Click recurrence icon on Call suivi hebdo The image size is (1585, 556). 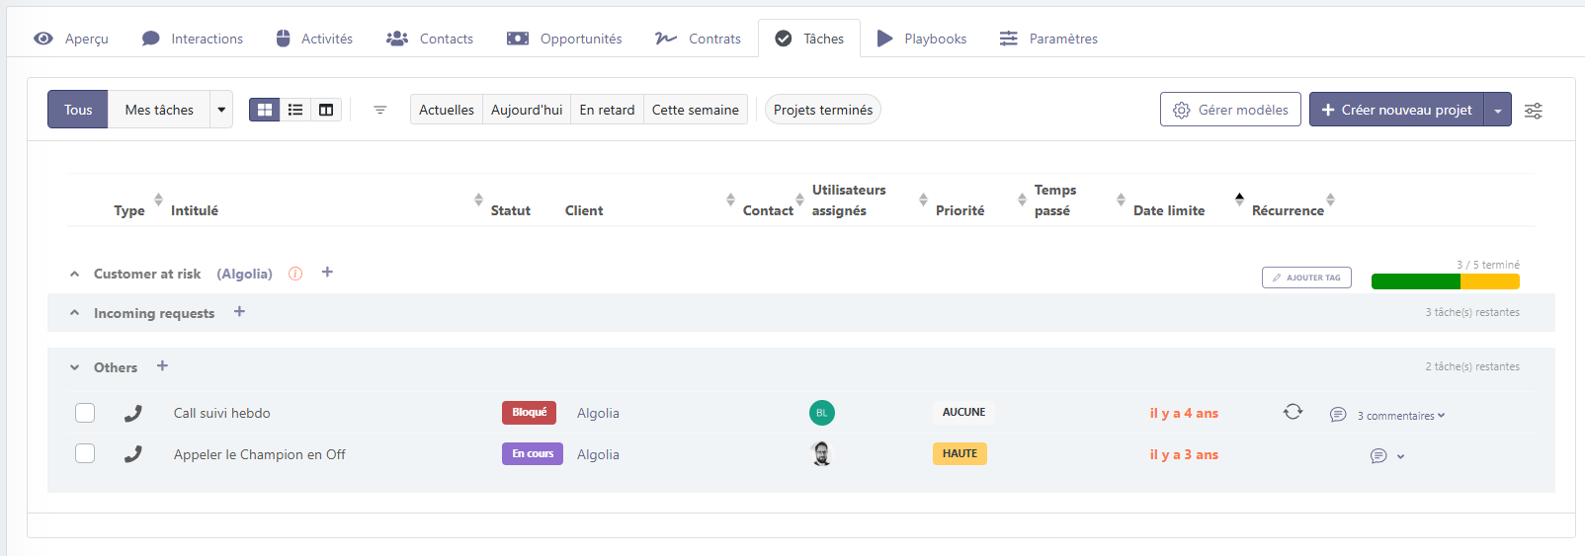tap(1293, 412)
